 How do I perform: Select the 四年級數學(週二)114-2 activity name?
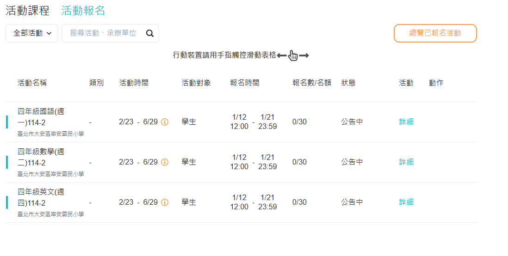coord(41,157)
